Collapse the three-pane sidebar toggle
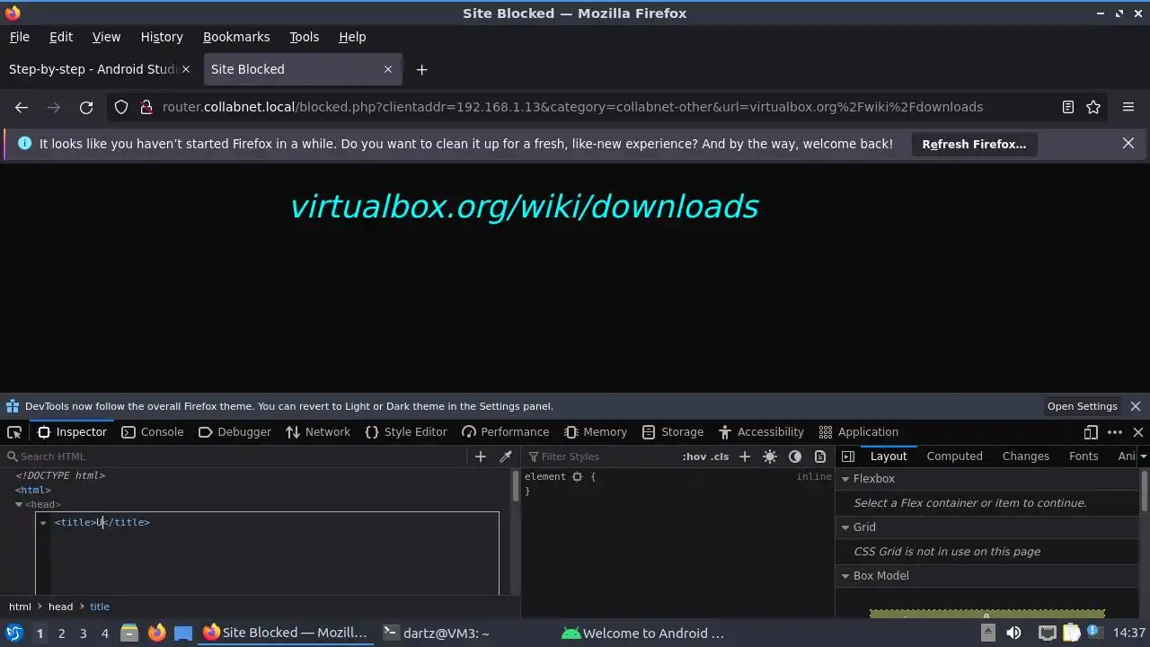This screenshot has width=1150, height=647. tap(847, 456)
